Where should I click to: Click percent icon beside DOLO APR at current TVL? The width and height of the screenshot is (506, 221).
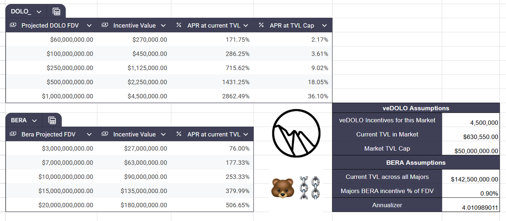pyautogui.click(x=179, y=26)
